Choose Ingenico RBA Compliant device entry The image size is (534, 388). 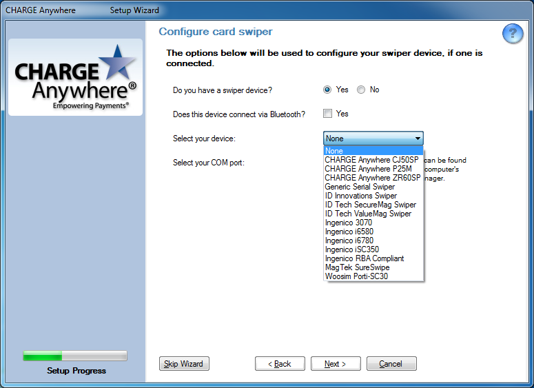[x=364, y=258]
